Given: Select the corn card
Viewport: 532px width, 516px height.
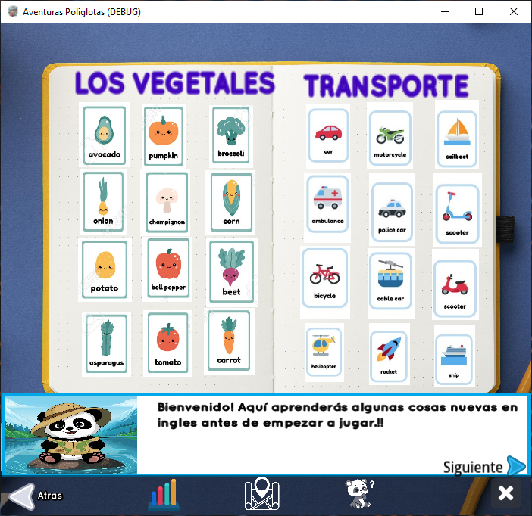Looking at the screenshot, I should click(x=231, y=202).
